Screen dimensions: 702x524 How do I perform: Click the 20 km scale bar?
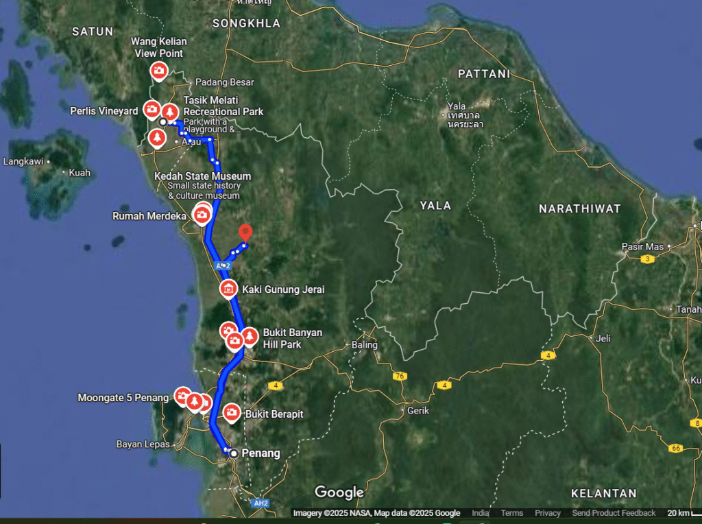[x=683, y=513]
